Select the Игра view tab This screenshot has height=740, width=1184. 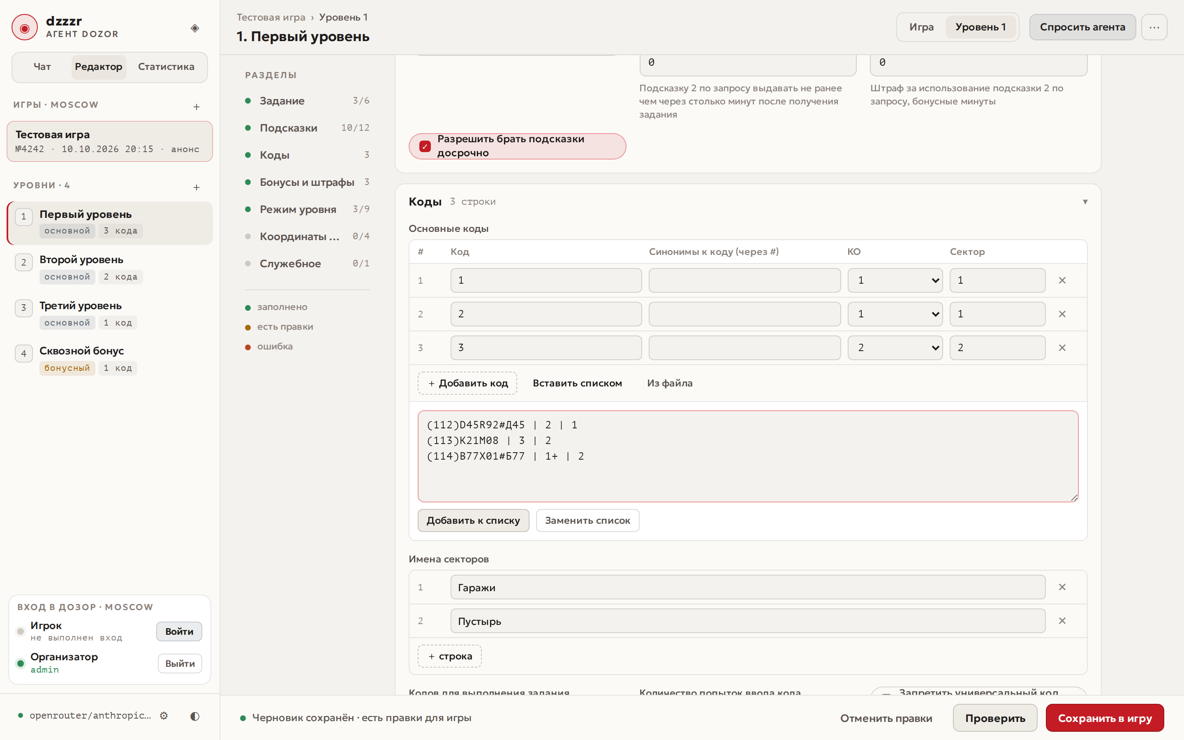(x=921, y=28)
